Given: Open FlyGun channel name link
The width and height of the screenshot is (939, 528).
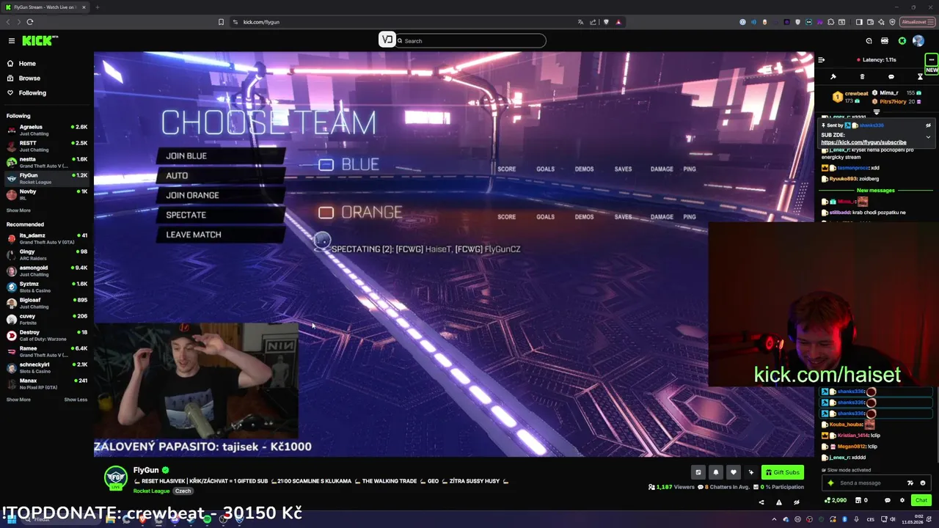Looking at the screenshot, I should [146, 470].
